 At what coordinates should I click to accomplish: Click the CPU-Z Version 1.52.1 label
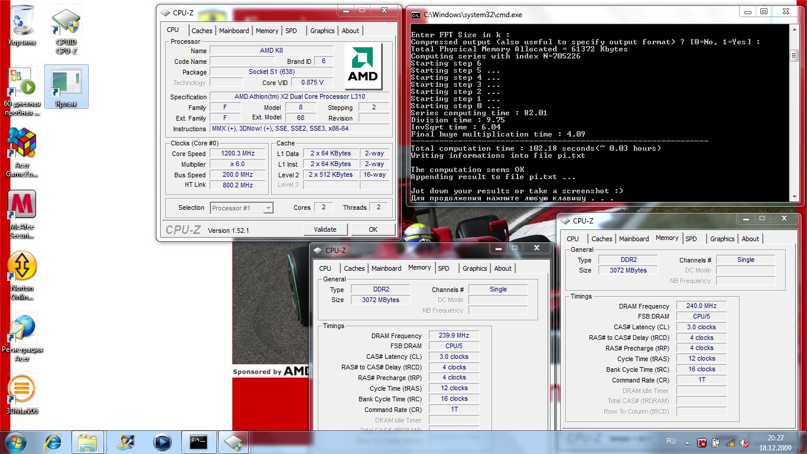[229, 231]
